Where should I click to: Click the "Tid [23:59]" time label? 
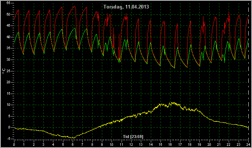[131, 137]
